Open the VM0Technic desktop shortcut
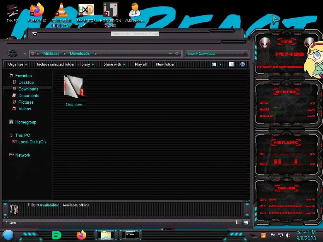The image size is (323, 242). tap(135, 13)
